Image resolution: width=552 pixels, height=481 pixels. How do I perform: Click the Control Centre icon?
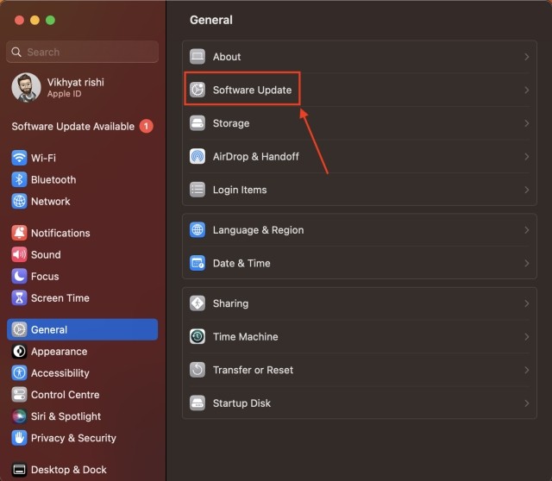point(19,395)
